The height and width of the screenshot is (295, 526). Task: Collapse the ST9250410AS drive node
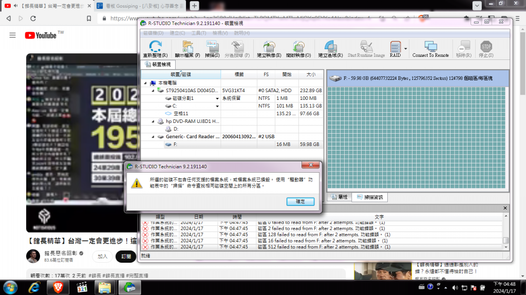153,91
